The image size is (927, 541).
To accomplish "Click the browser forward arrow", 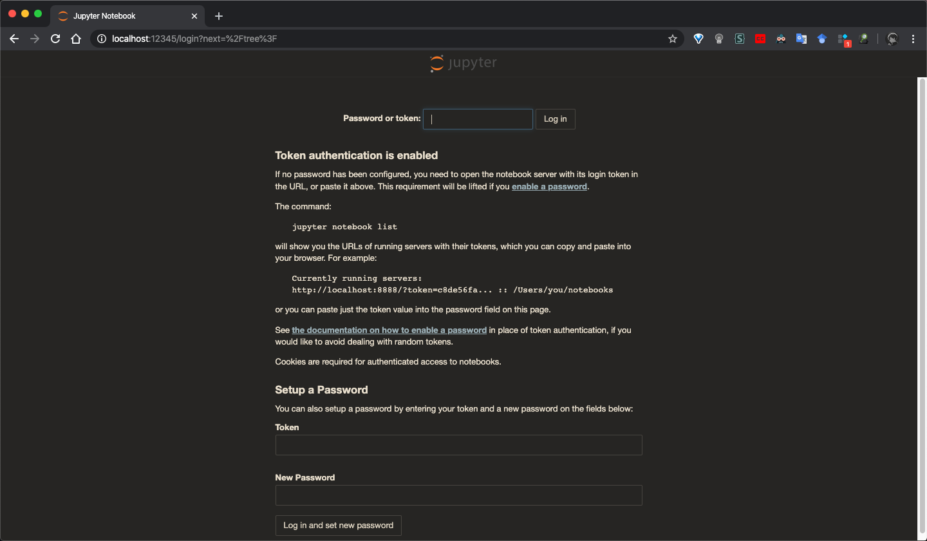I will pos(35,39).
